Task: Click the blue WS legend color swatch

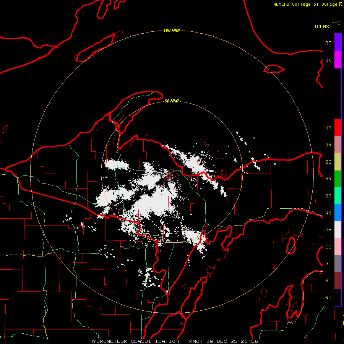Action: (338, 213)
